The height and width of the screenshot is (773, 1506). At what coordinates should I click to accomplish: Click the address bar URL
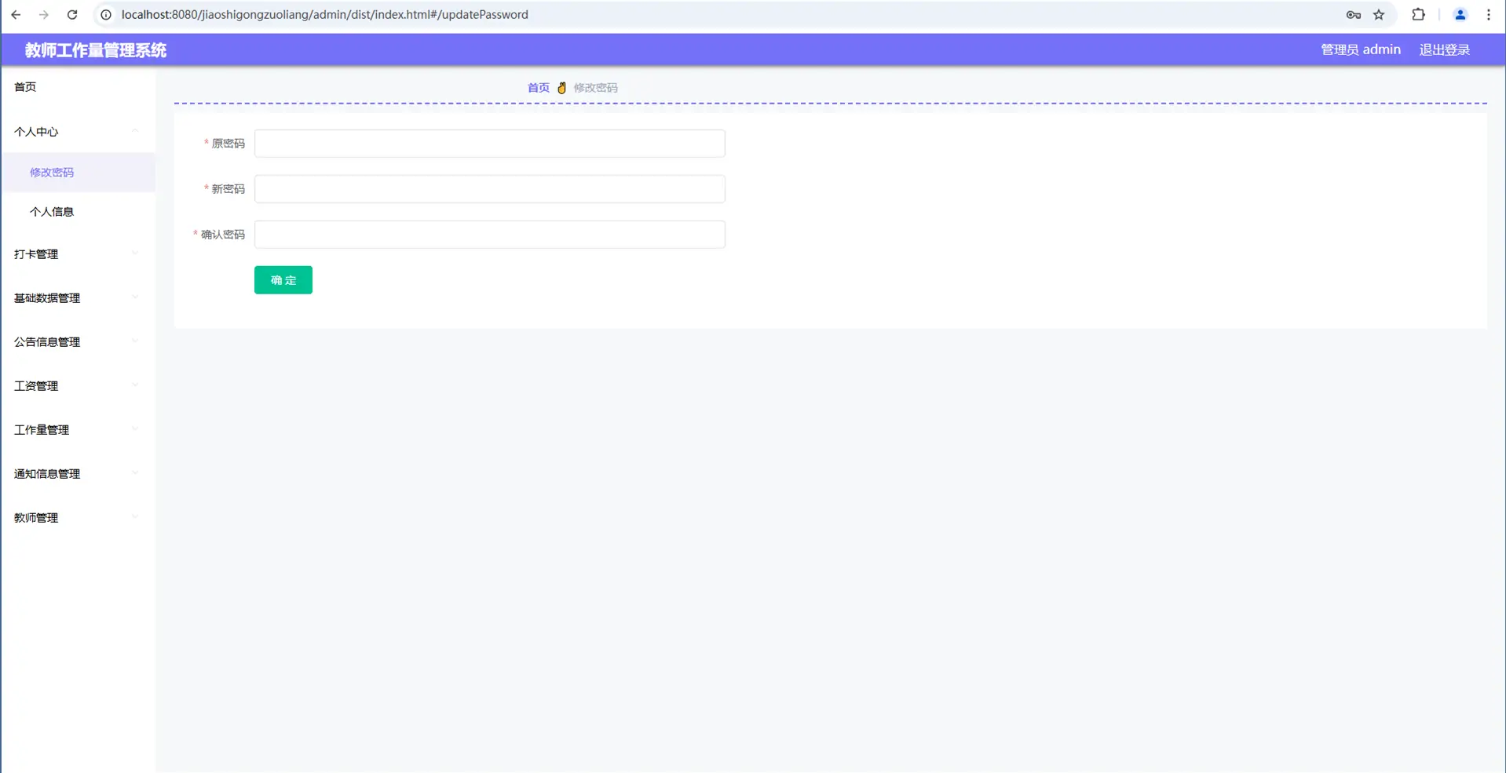(324, 15)
